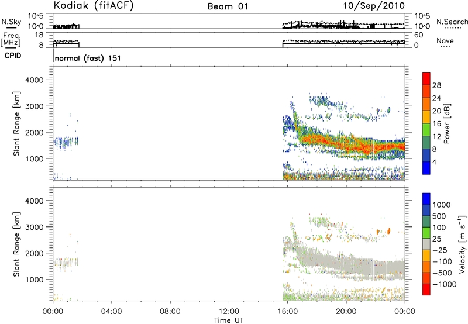
Task: Pick the red top segment of power colorbar
Action: coord(426,78)
